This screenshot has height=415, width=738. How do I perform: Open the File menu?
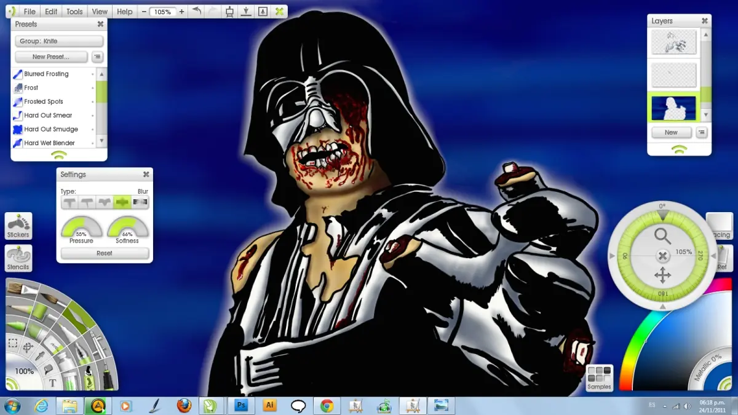click(x=30, y=12)
